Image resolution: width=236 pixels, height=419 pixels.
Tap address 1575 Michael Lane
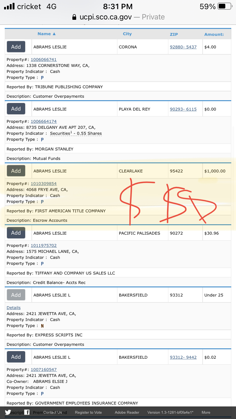43,251
